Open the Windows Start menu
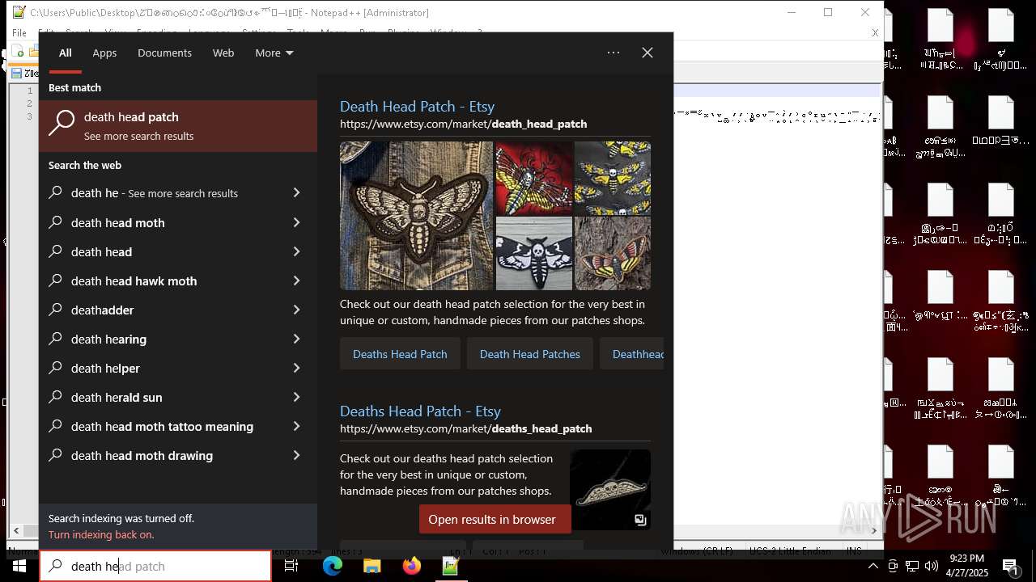Viewport: 1036px width, 582px height. pos(19,566)
